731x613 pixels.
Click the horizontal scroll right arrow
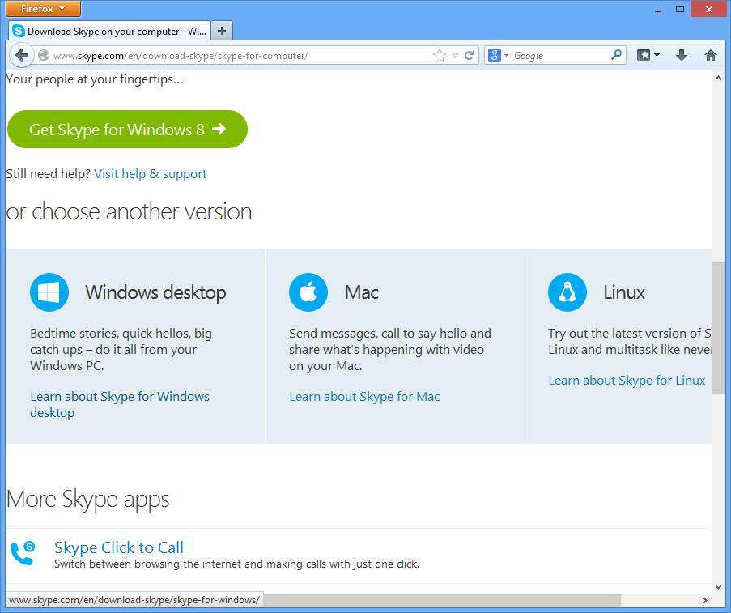pos(705,600)
